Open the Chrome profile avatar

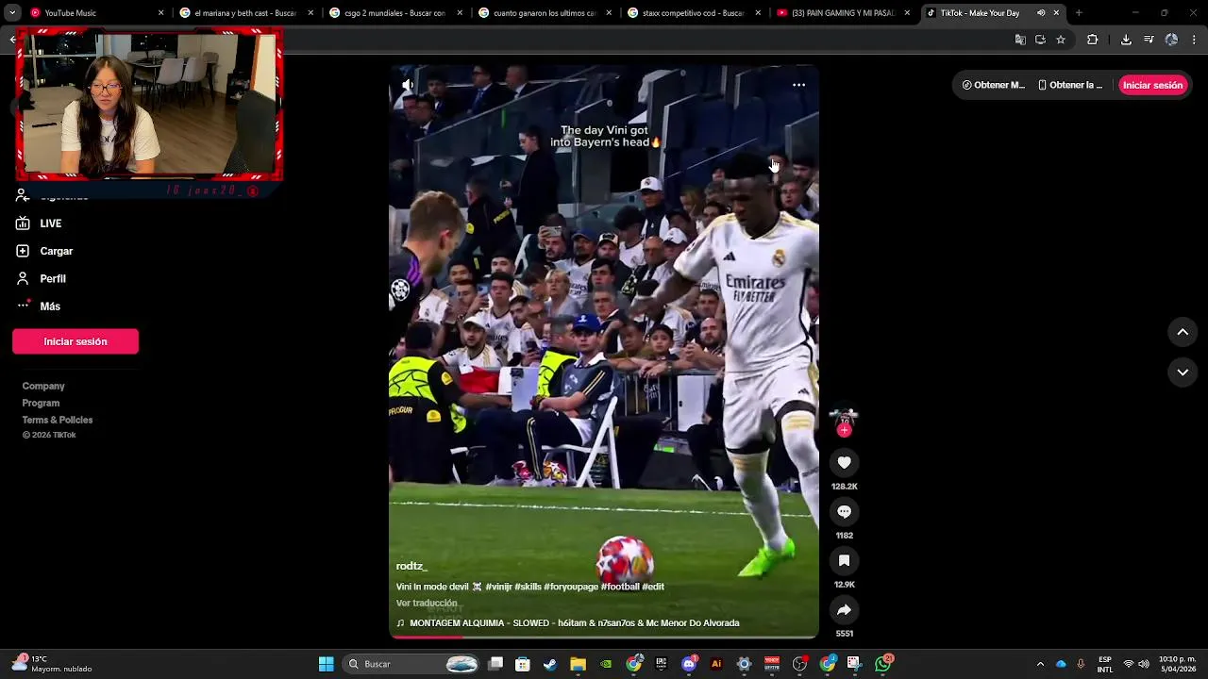click(x=1171, y=40)
